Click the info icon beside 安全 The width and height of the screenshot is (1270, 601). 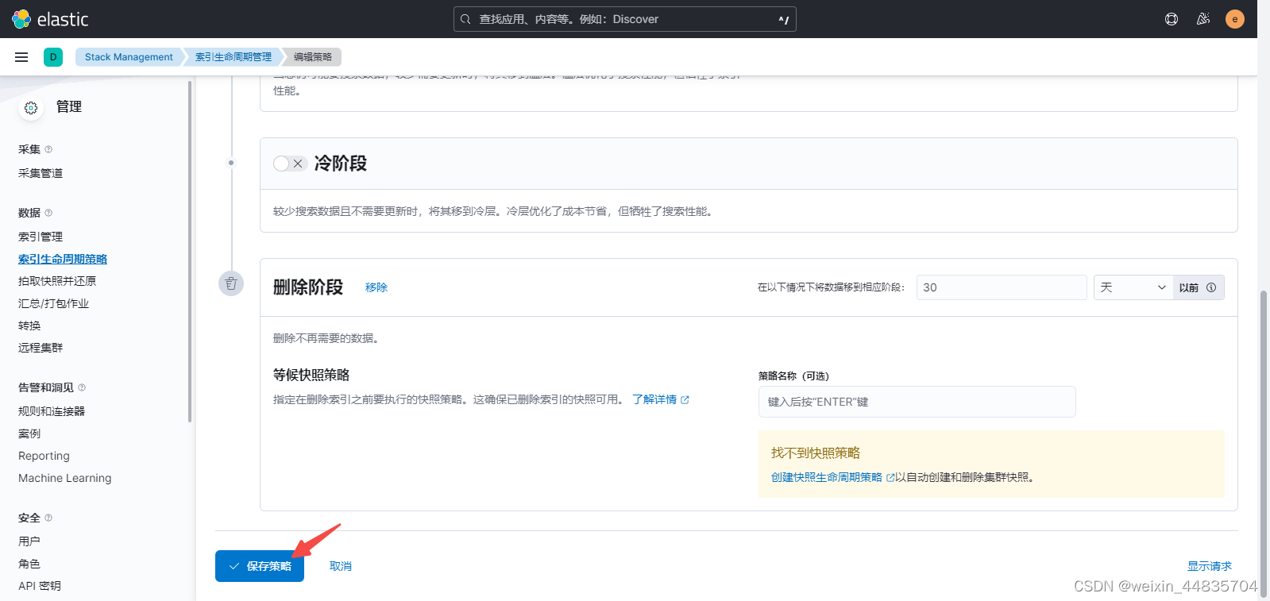tap(48, 518)
